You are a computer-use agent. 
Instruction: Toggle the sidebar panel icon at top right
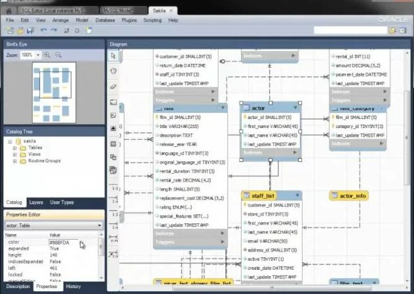pyautogui.click(x=403, y=31)
